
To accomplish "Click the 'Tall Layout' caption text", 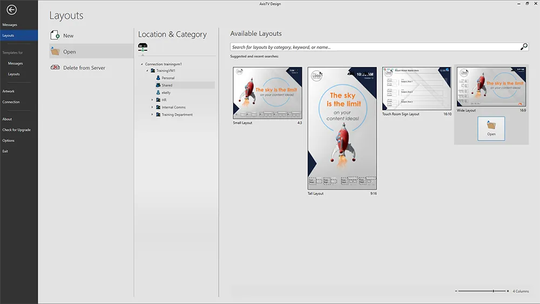I will coord(315,193).
